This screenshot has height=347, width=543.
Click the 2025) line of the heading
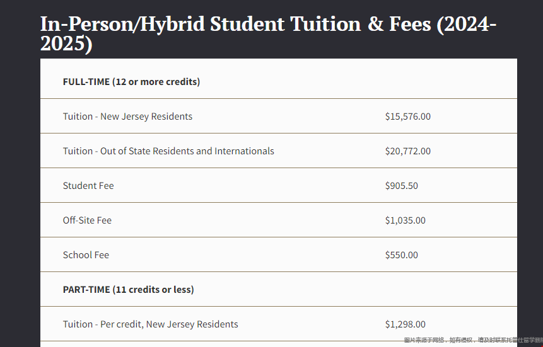[66, 44]
